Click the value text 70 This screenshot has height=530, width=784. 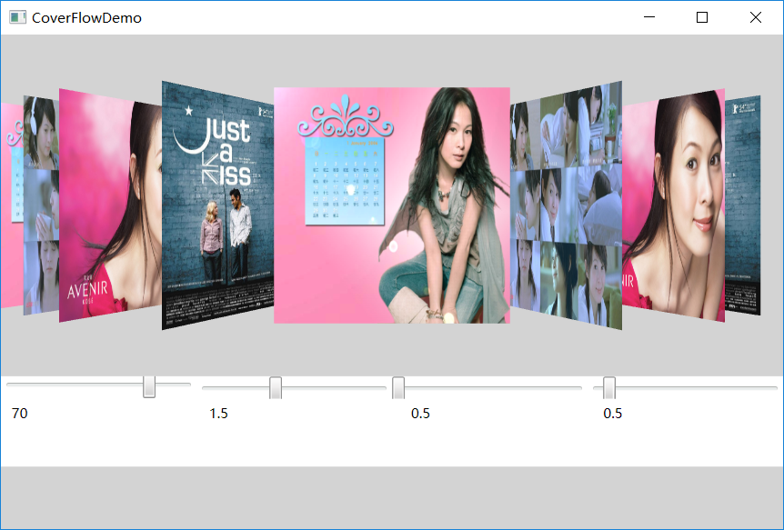point(19,414)
